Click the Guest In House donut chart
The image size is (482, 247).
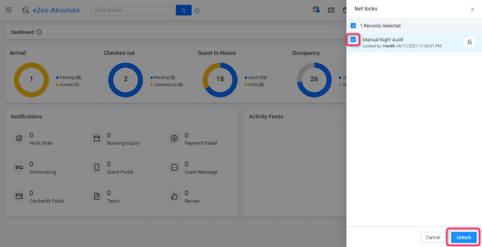pos(220,80)
